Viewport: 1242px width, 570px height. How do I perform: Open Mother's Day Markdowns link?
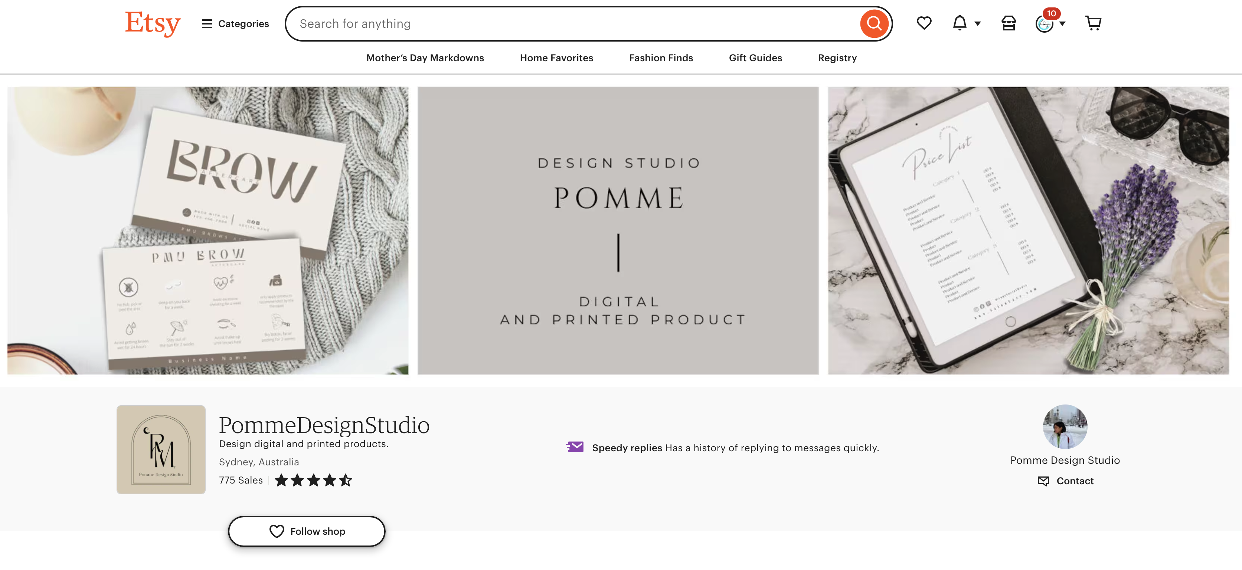tap(425, 58)
